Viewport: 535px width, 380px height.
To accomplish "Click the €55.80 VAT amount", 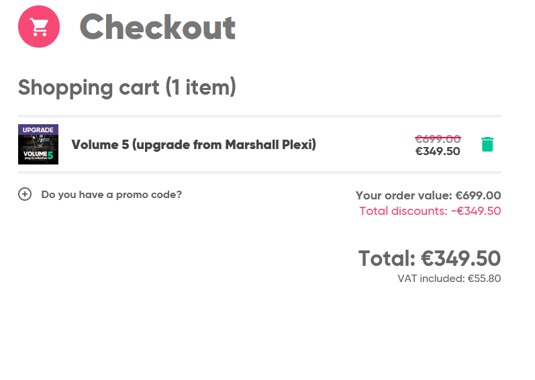I will [484, 279].
